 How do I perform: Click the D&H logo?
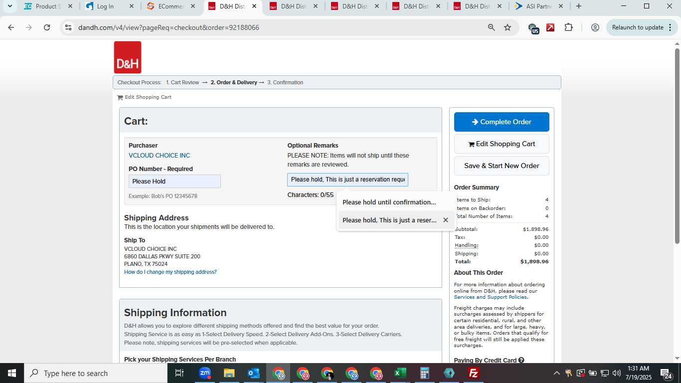pos(128,57)
